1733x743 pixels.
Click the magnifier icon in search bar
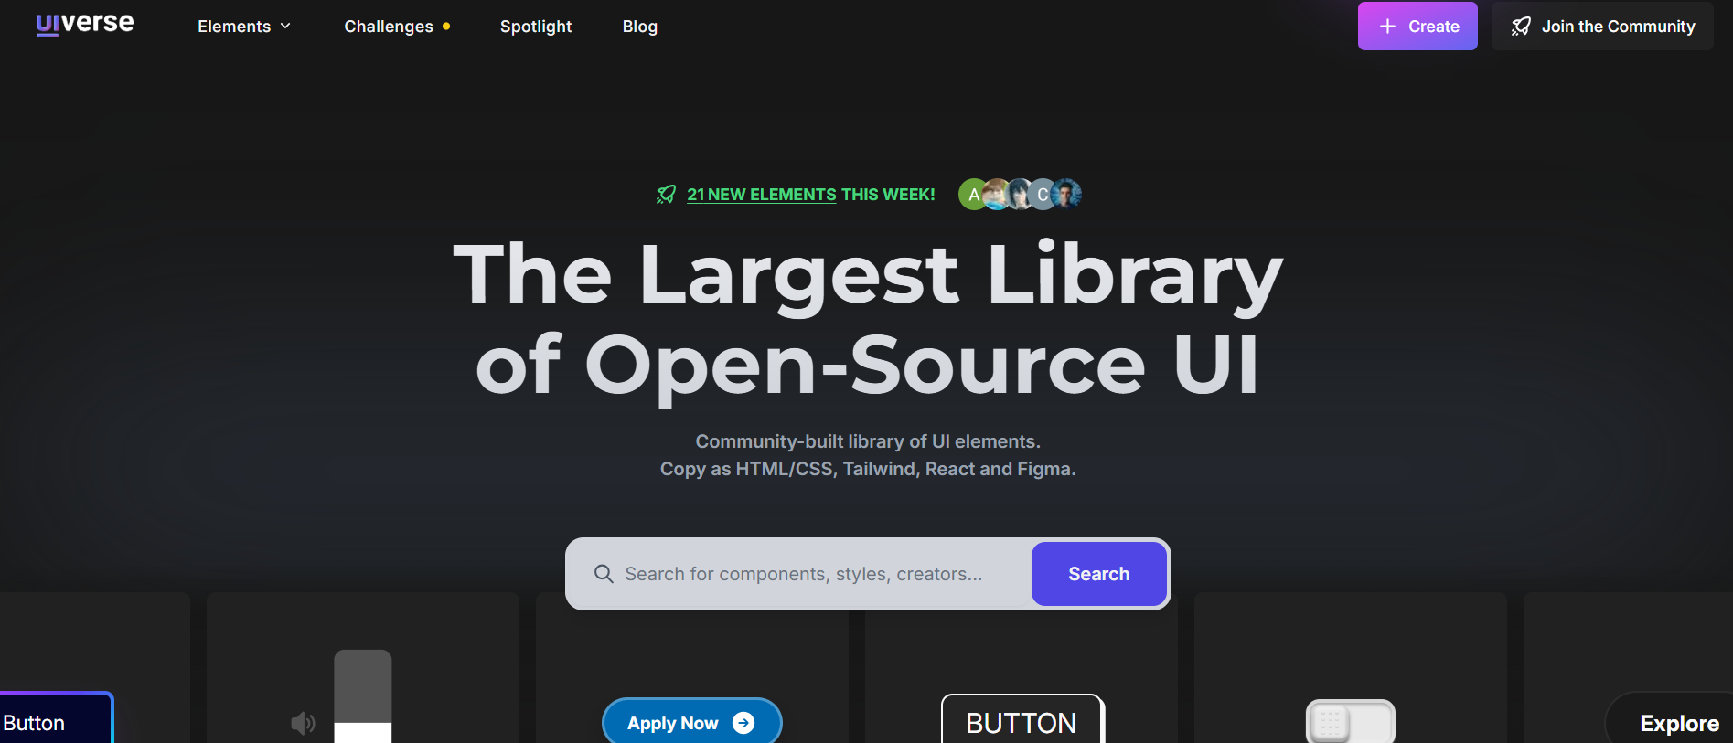pyautogui.click(x=604, y=574)
